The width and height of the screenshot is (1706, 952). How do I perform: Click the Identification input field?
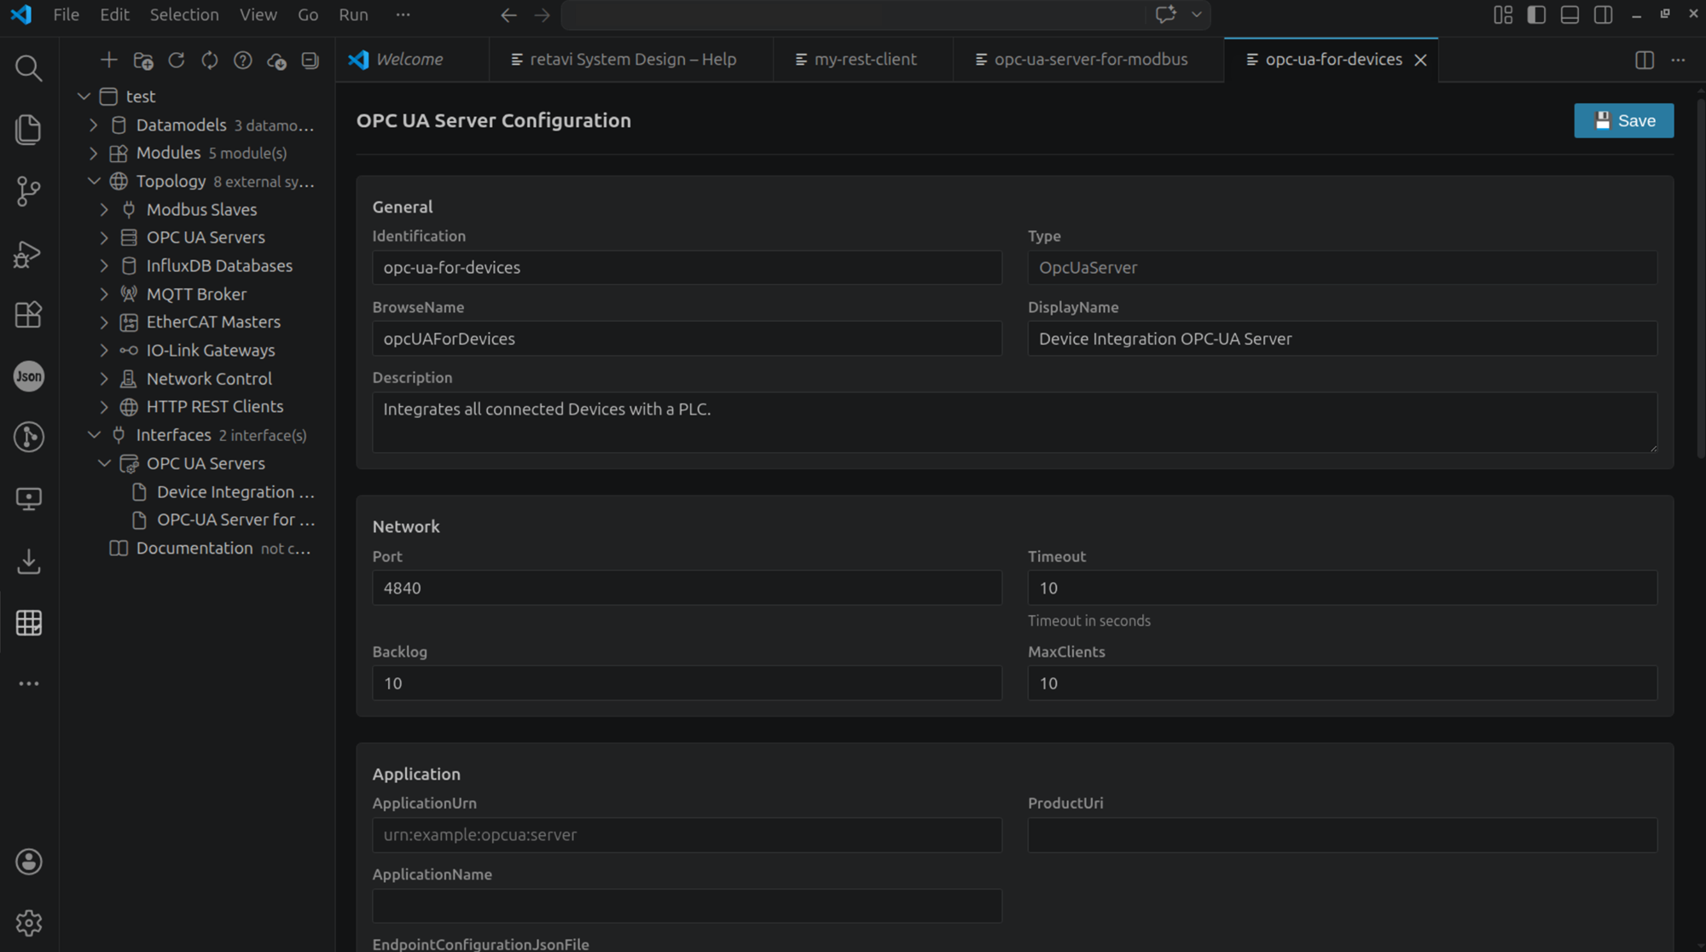coord(687,267)
